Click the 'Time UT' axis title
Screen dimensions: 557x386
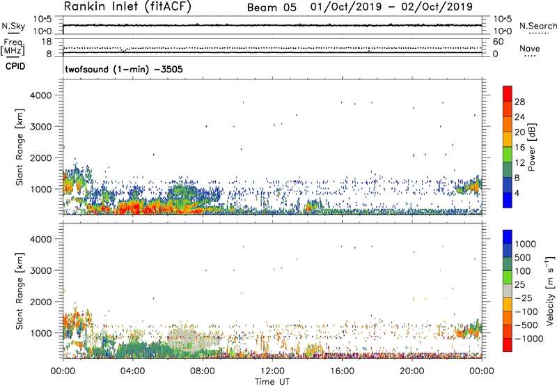point(272,382)
